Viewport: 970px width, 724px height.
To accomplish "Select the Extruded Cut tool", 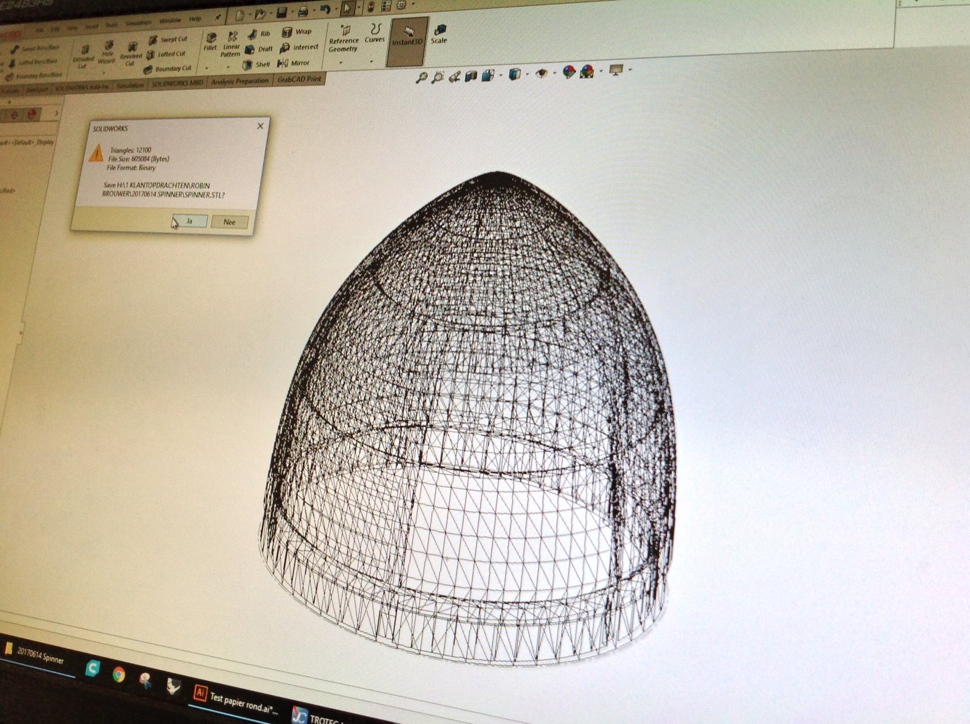I will [x=83, y=57].
